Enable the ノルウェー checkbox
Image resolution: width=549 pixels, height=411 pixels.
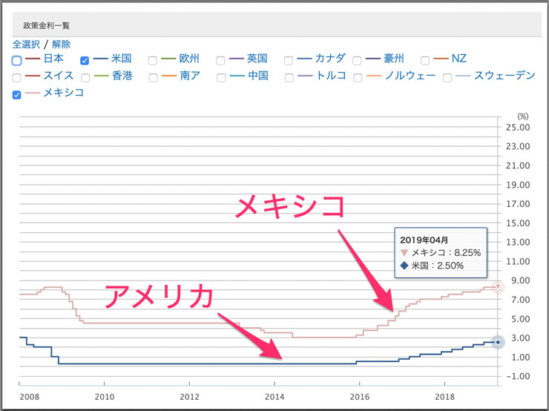click(358, 78)
